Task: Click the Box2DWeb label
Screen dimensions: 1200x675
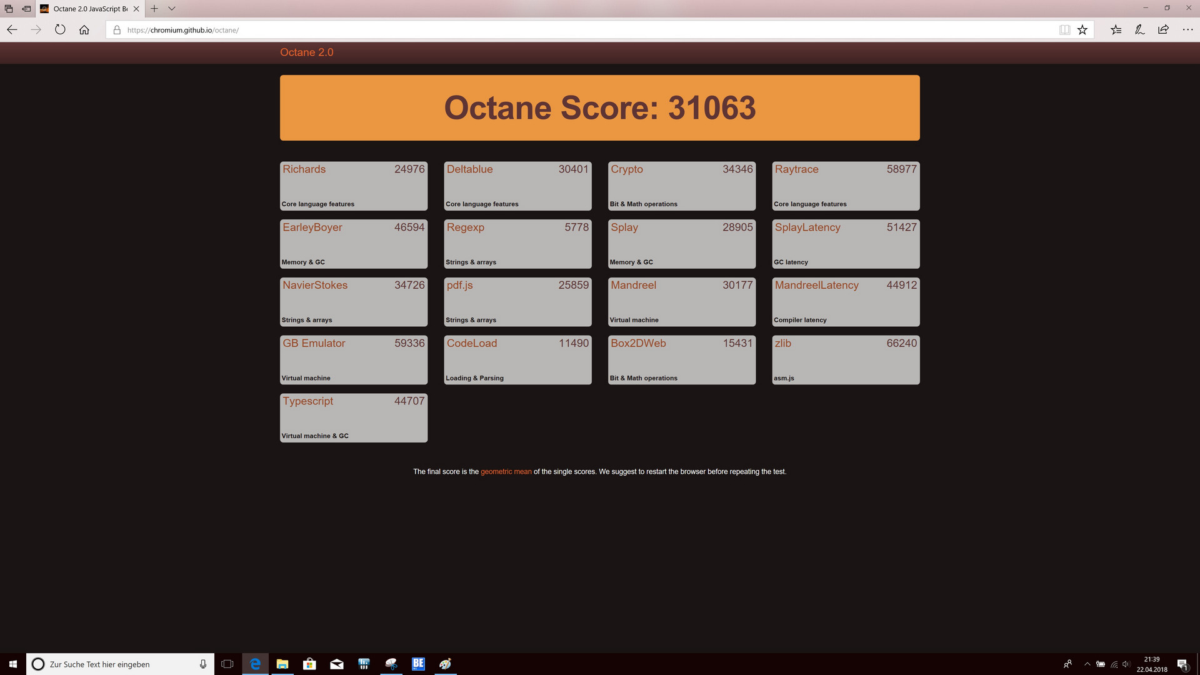Action: click(638, 343)
